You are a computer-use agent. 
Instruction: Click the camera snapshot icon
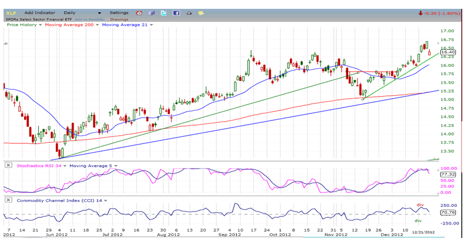[189, 12]
